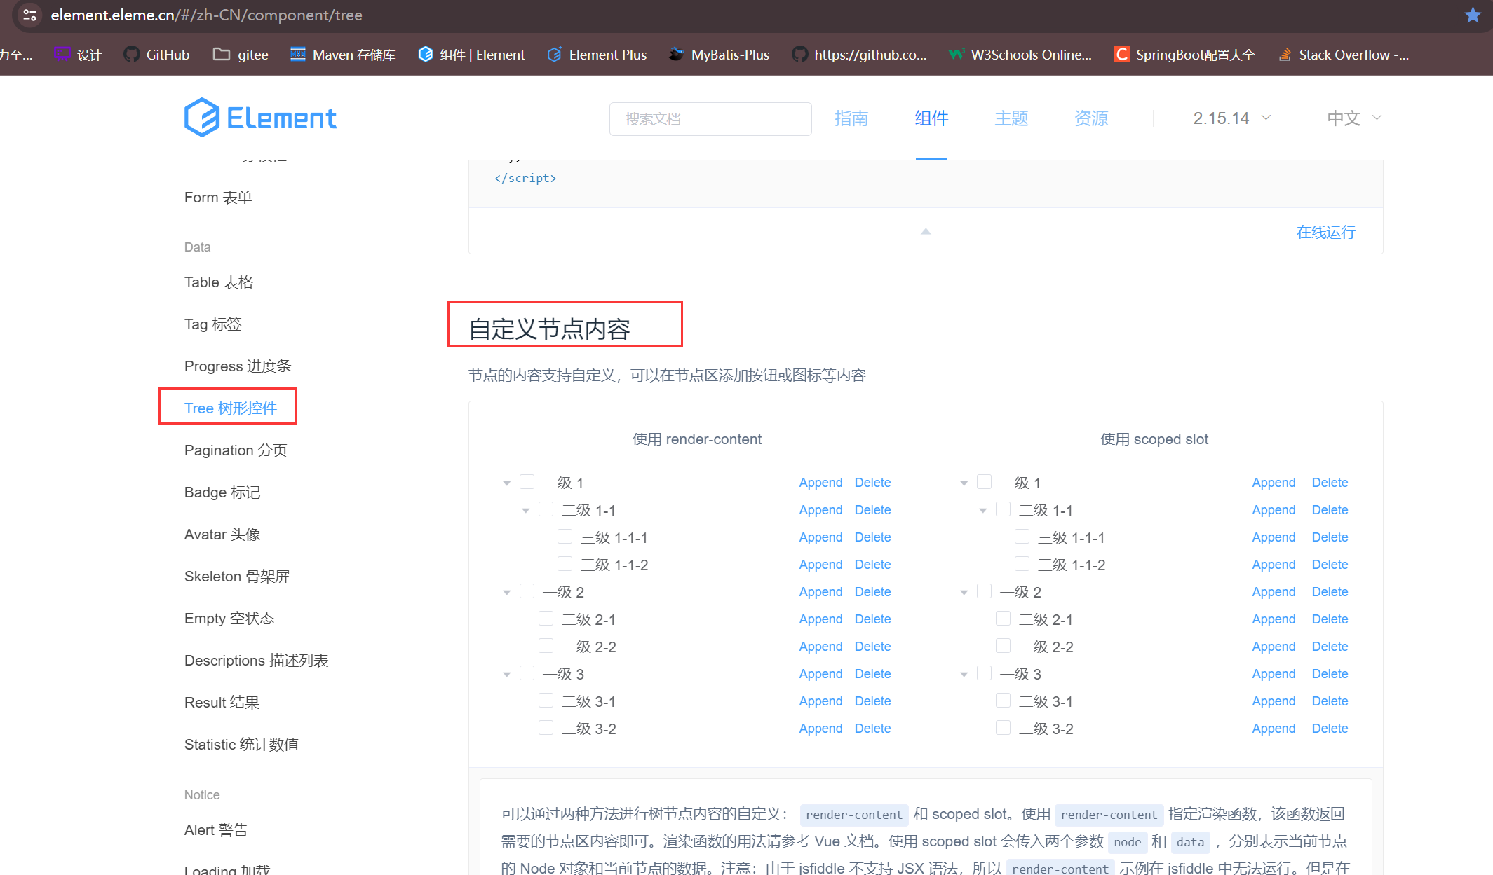The width and height of the screenshot is (1493, 875).
Task: Check 二级 3-2 in scoped slot tree
Action: click(1004, 728)
